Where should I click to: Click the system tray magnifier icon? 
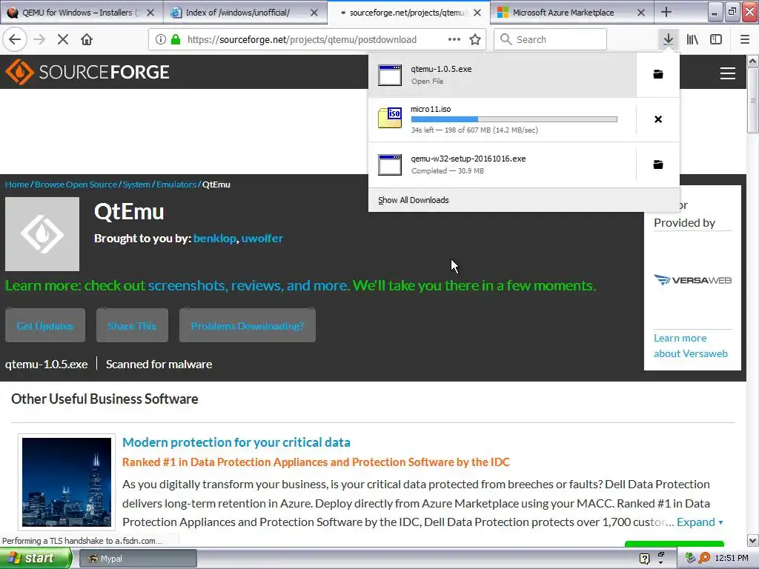tap(704, 559)
